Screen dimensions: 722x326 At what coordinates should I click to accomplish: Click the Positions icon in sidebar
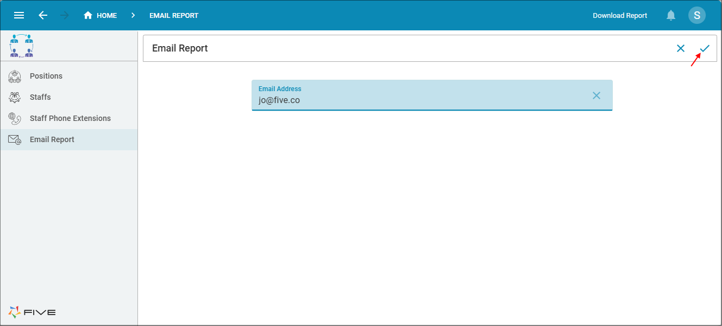tap(15, 76)
